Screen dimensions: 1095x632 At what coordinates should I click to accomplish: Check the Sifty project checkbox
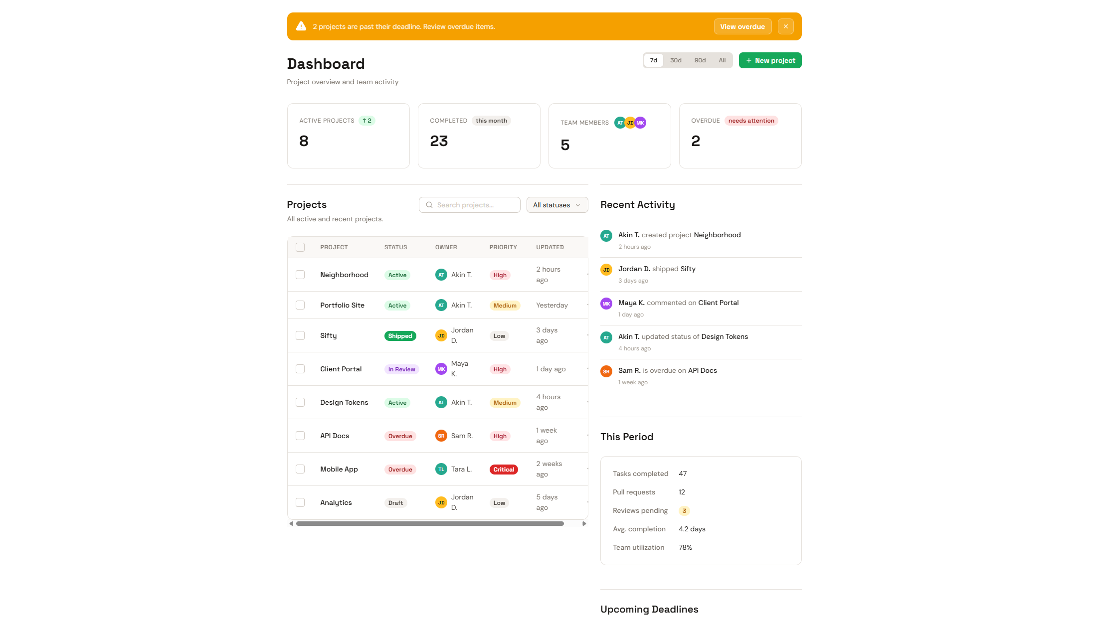(x=300, y=335)
